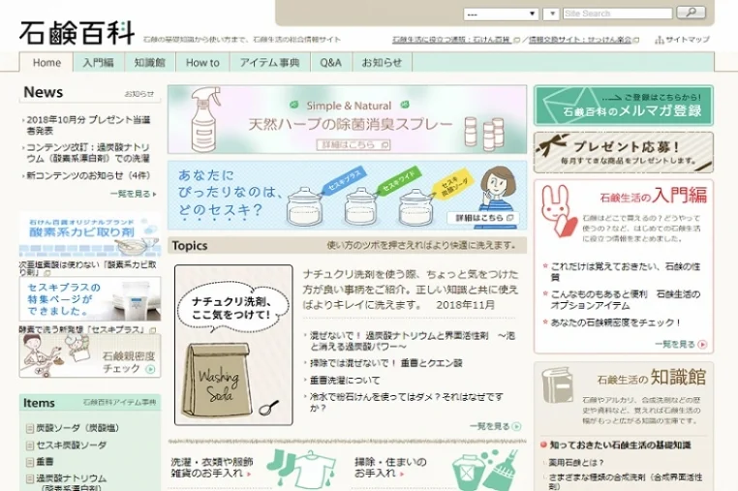Open 酵素で洗う新発想「セスキプラス」 link
The width and height of the screenshot is (738, 491).
pyautogui.click(x=82, y=330)
